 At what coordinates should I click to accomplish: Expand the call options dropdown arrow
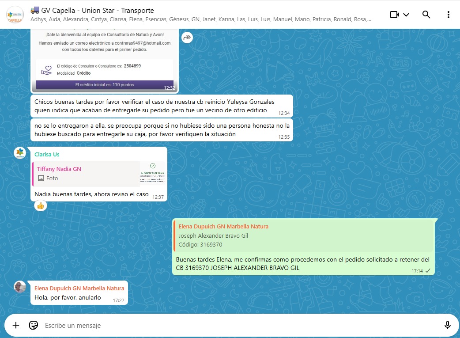(406, 15)
